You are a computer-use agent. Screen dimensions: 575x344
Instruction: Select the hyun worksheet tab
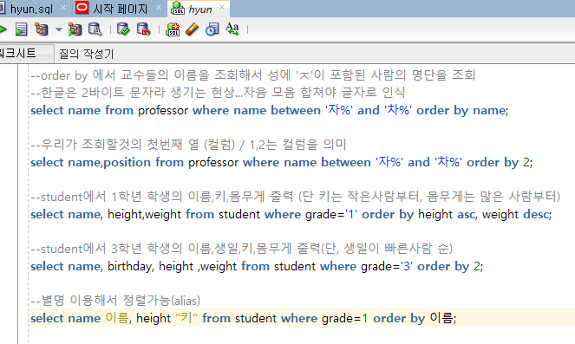click(200, 10)
